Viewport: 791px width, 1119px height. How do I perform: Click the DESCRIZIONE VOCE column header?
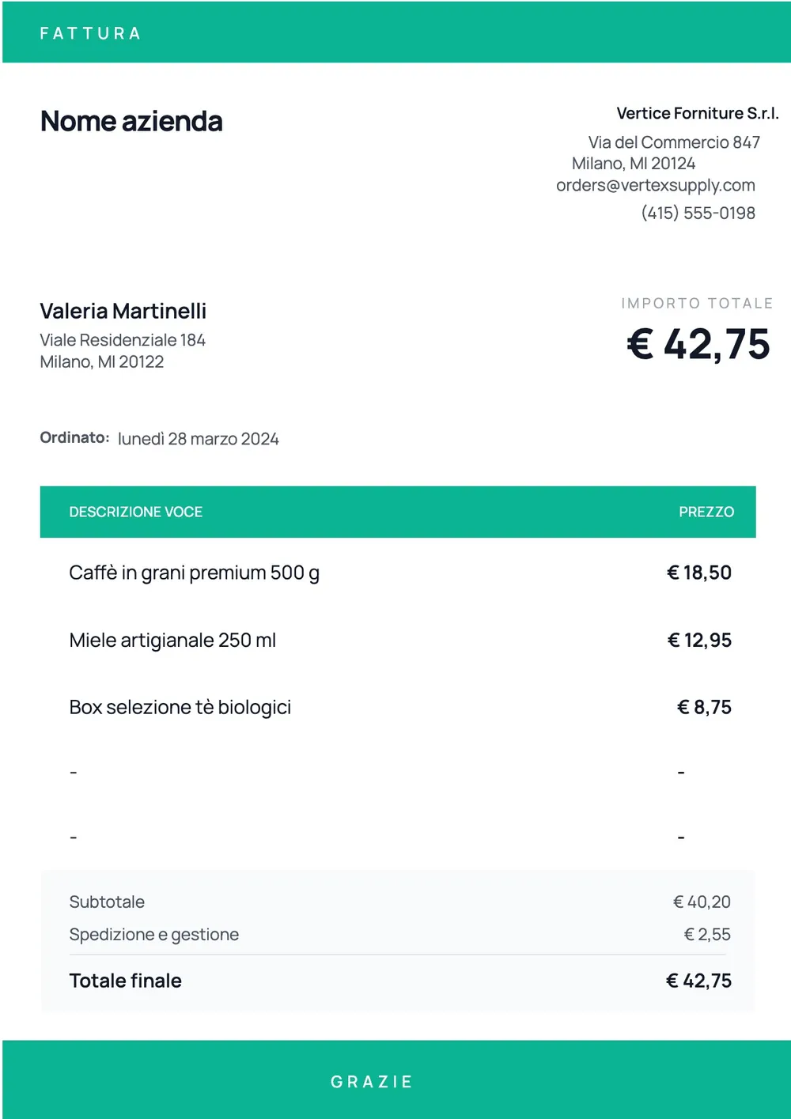136,512
